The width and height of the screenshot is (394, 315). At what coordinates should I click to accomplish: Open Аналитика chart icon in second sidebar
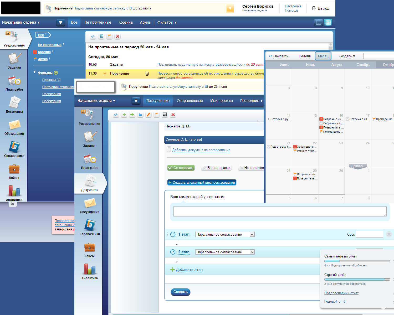click(x=90, y=269)
